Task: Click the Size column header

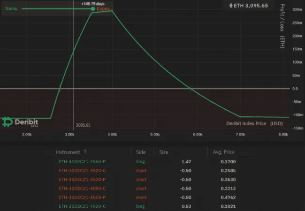Action: click(x=164, y=152)
